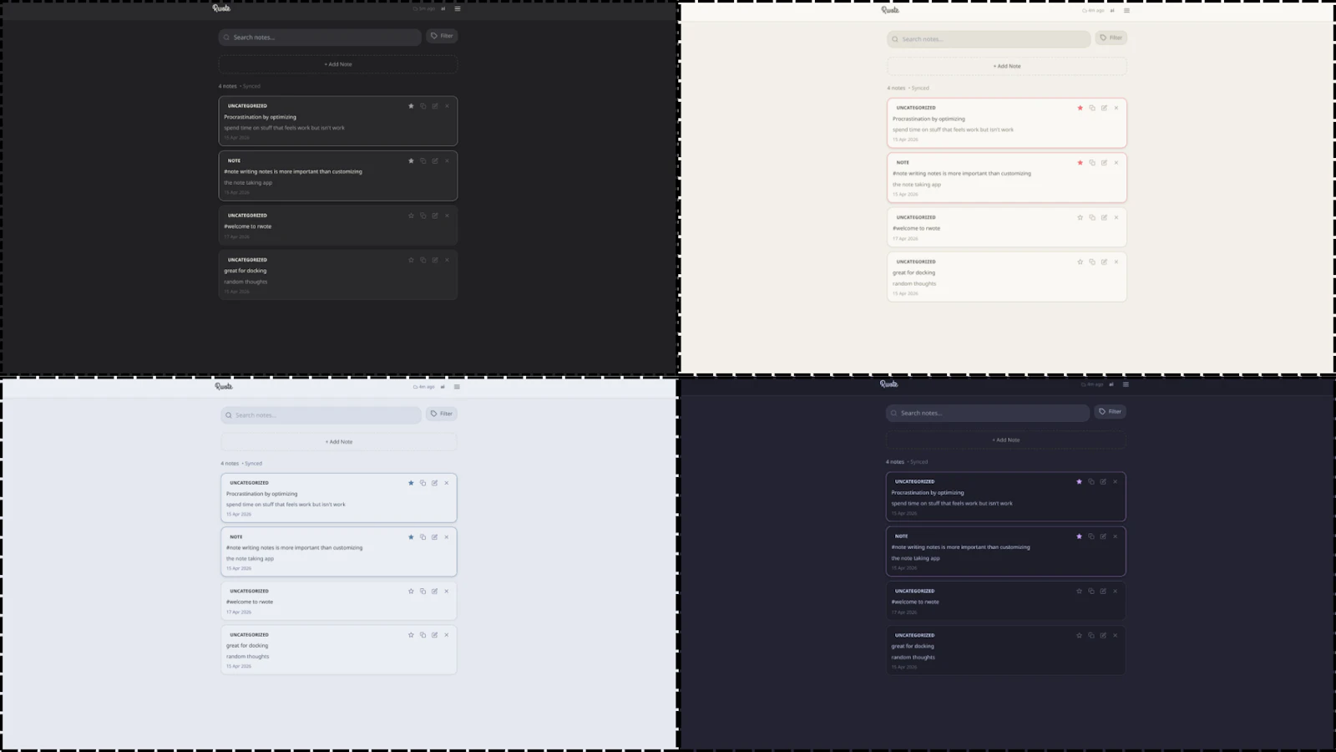The height and width of the screenshot is (752, 1336).
Task: Focus the Search notes field, navy panel
Action: coord(988,413)
